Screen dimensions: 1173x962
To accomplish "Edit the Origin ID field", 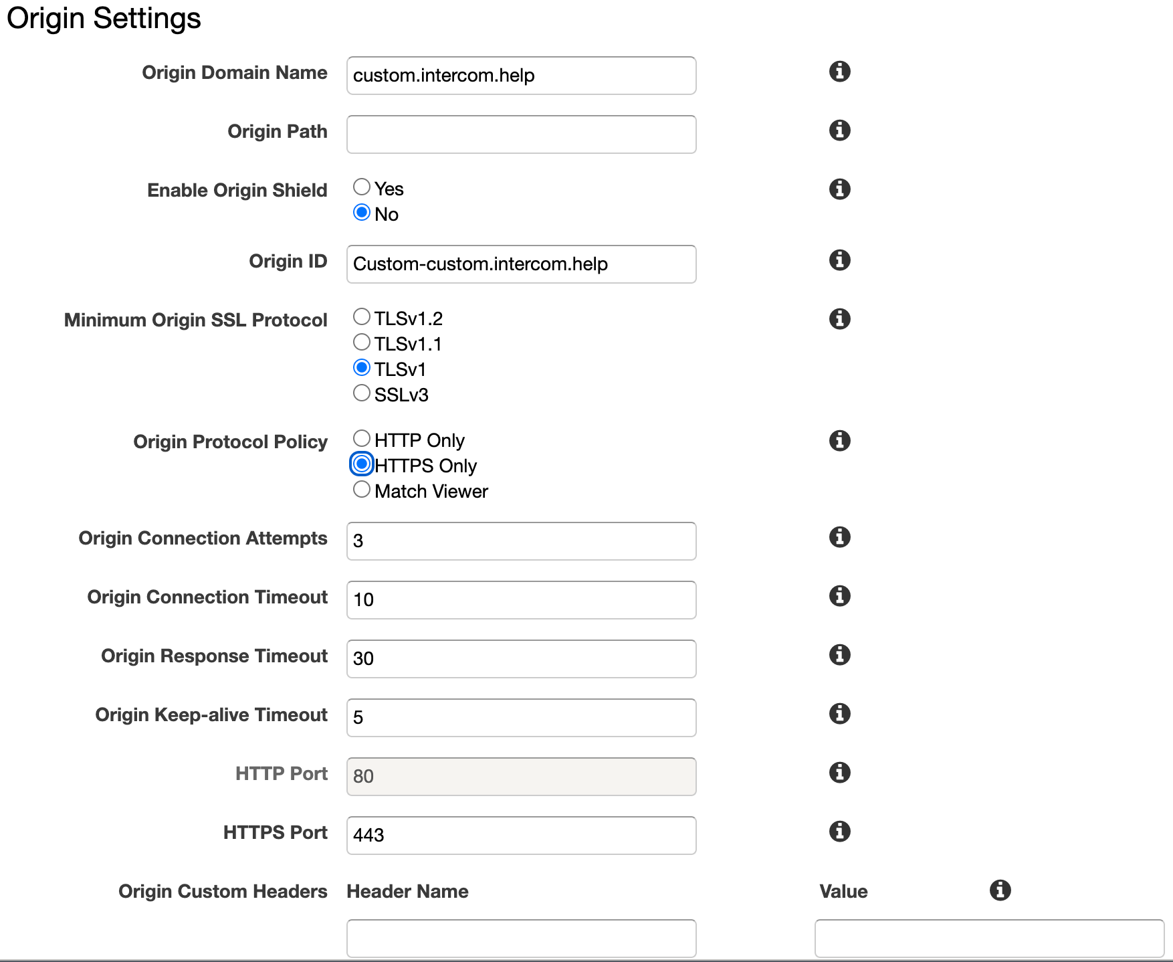I will tap(521, 264).
